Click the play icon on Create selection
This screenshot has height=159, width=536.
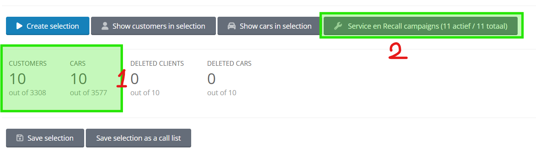coord(19,26)
